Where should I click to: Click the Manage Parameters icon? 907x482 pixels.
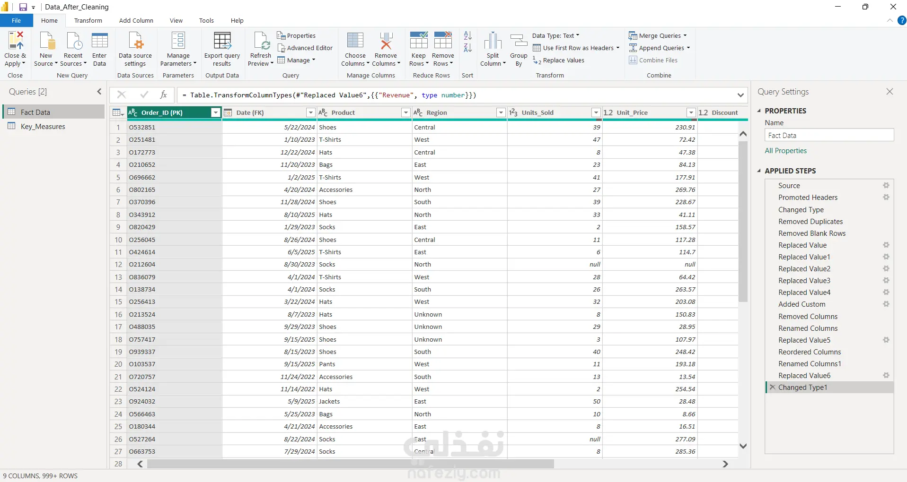tap(178, 41)
